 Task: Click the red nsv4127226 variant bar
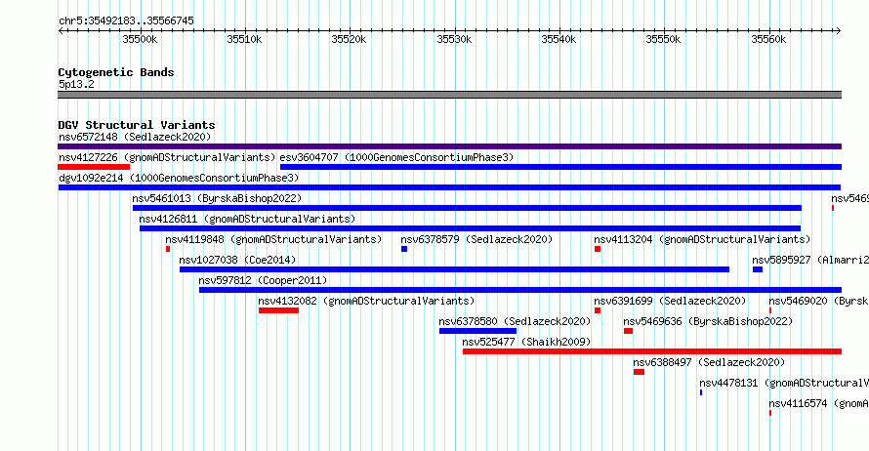pyautogui.click(x=94, y=167)
